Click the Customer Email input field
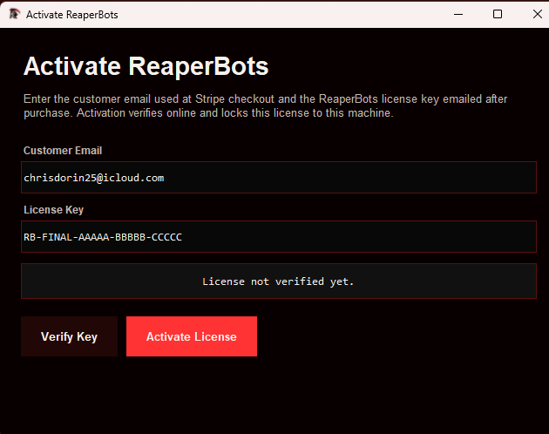The image size is (549, 434). [279, 177]
